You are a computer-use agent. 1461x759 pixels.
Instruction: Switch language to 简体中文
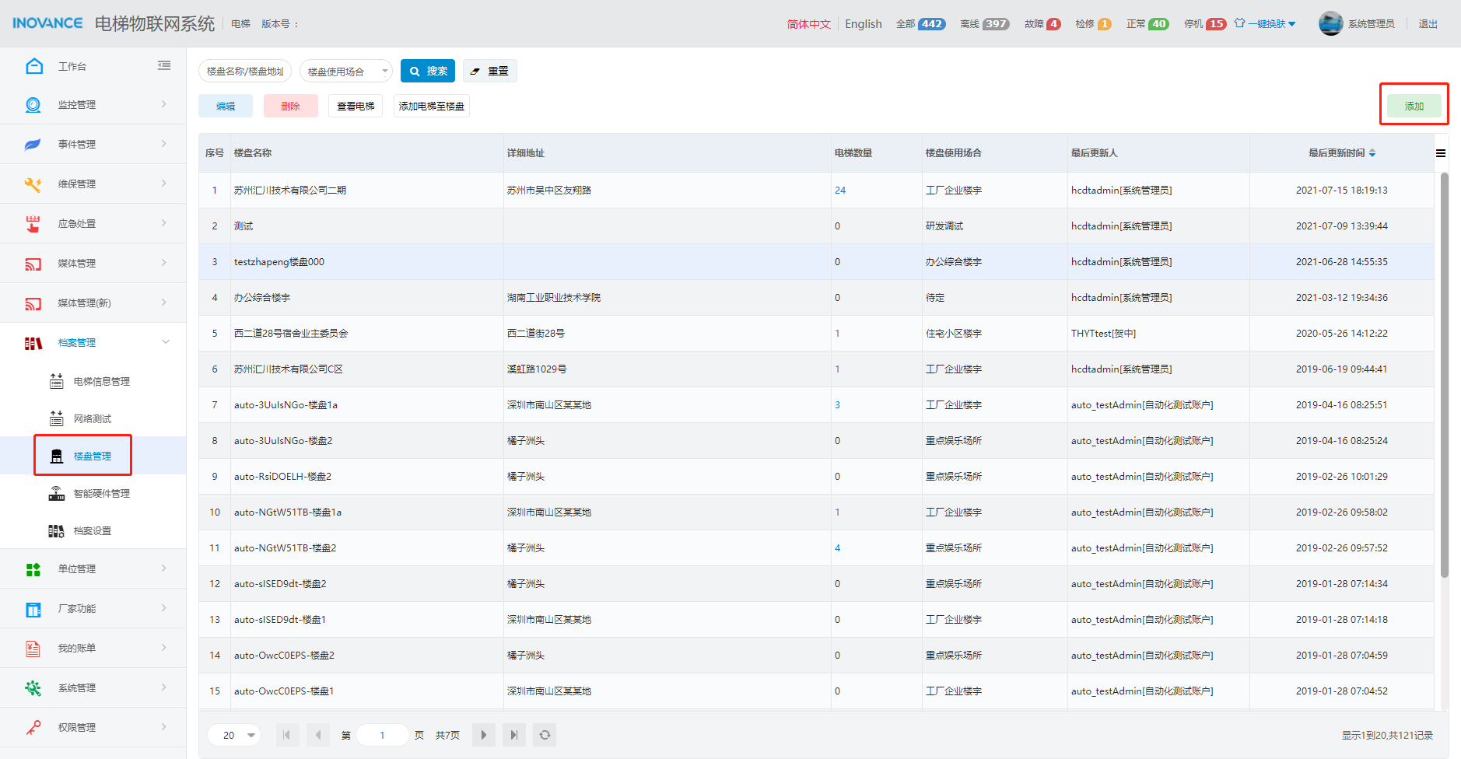pyautogui.click(x=808, y=24)
